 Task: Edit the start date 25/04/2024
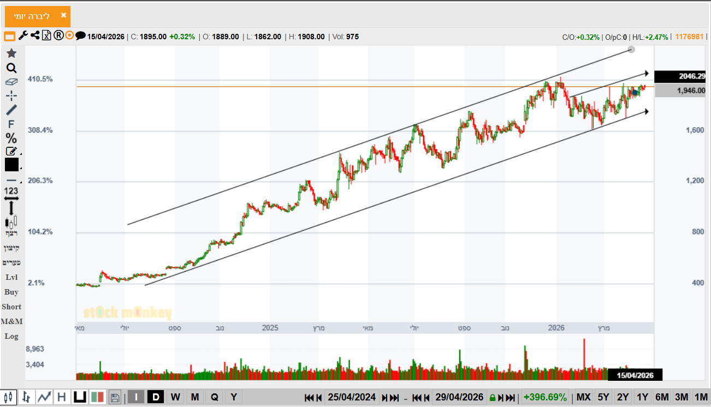click(x=352, y=397)
